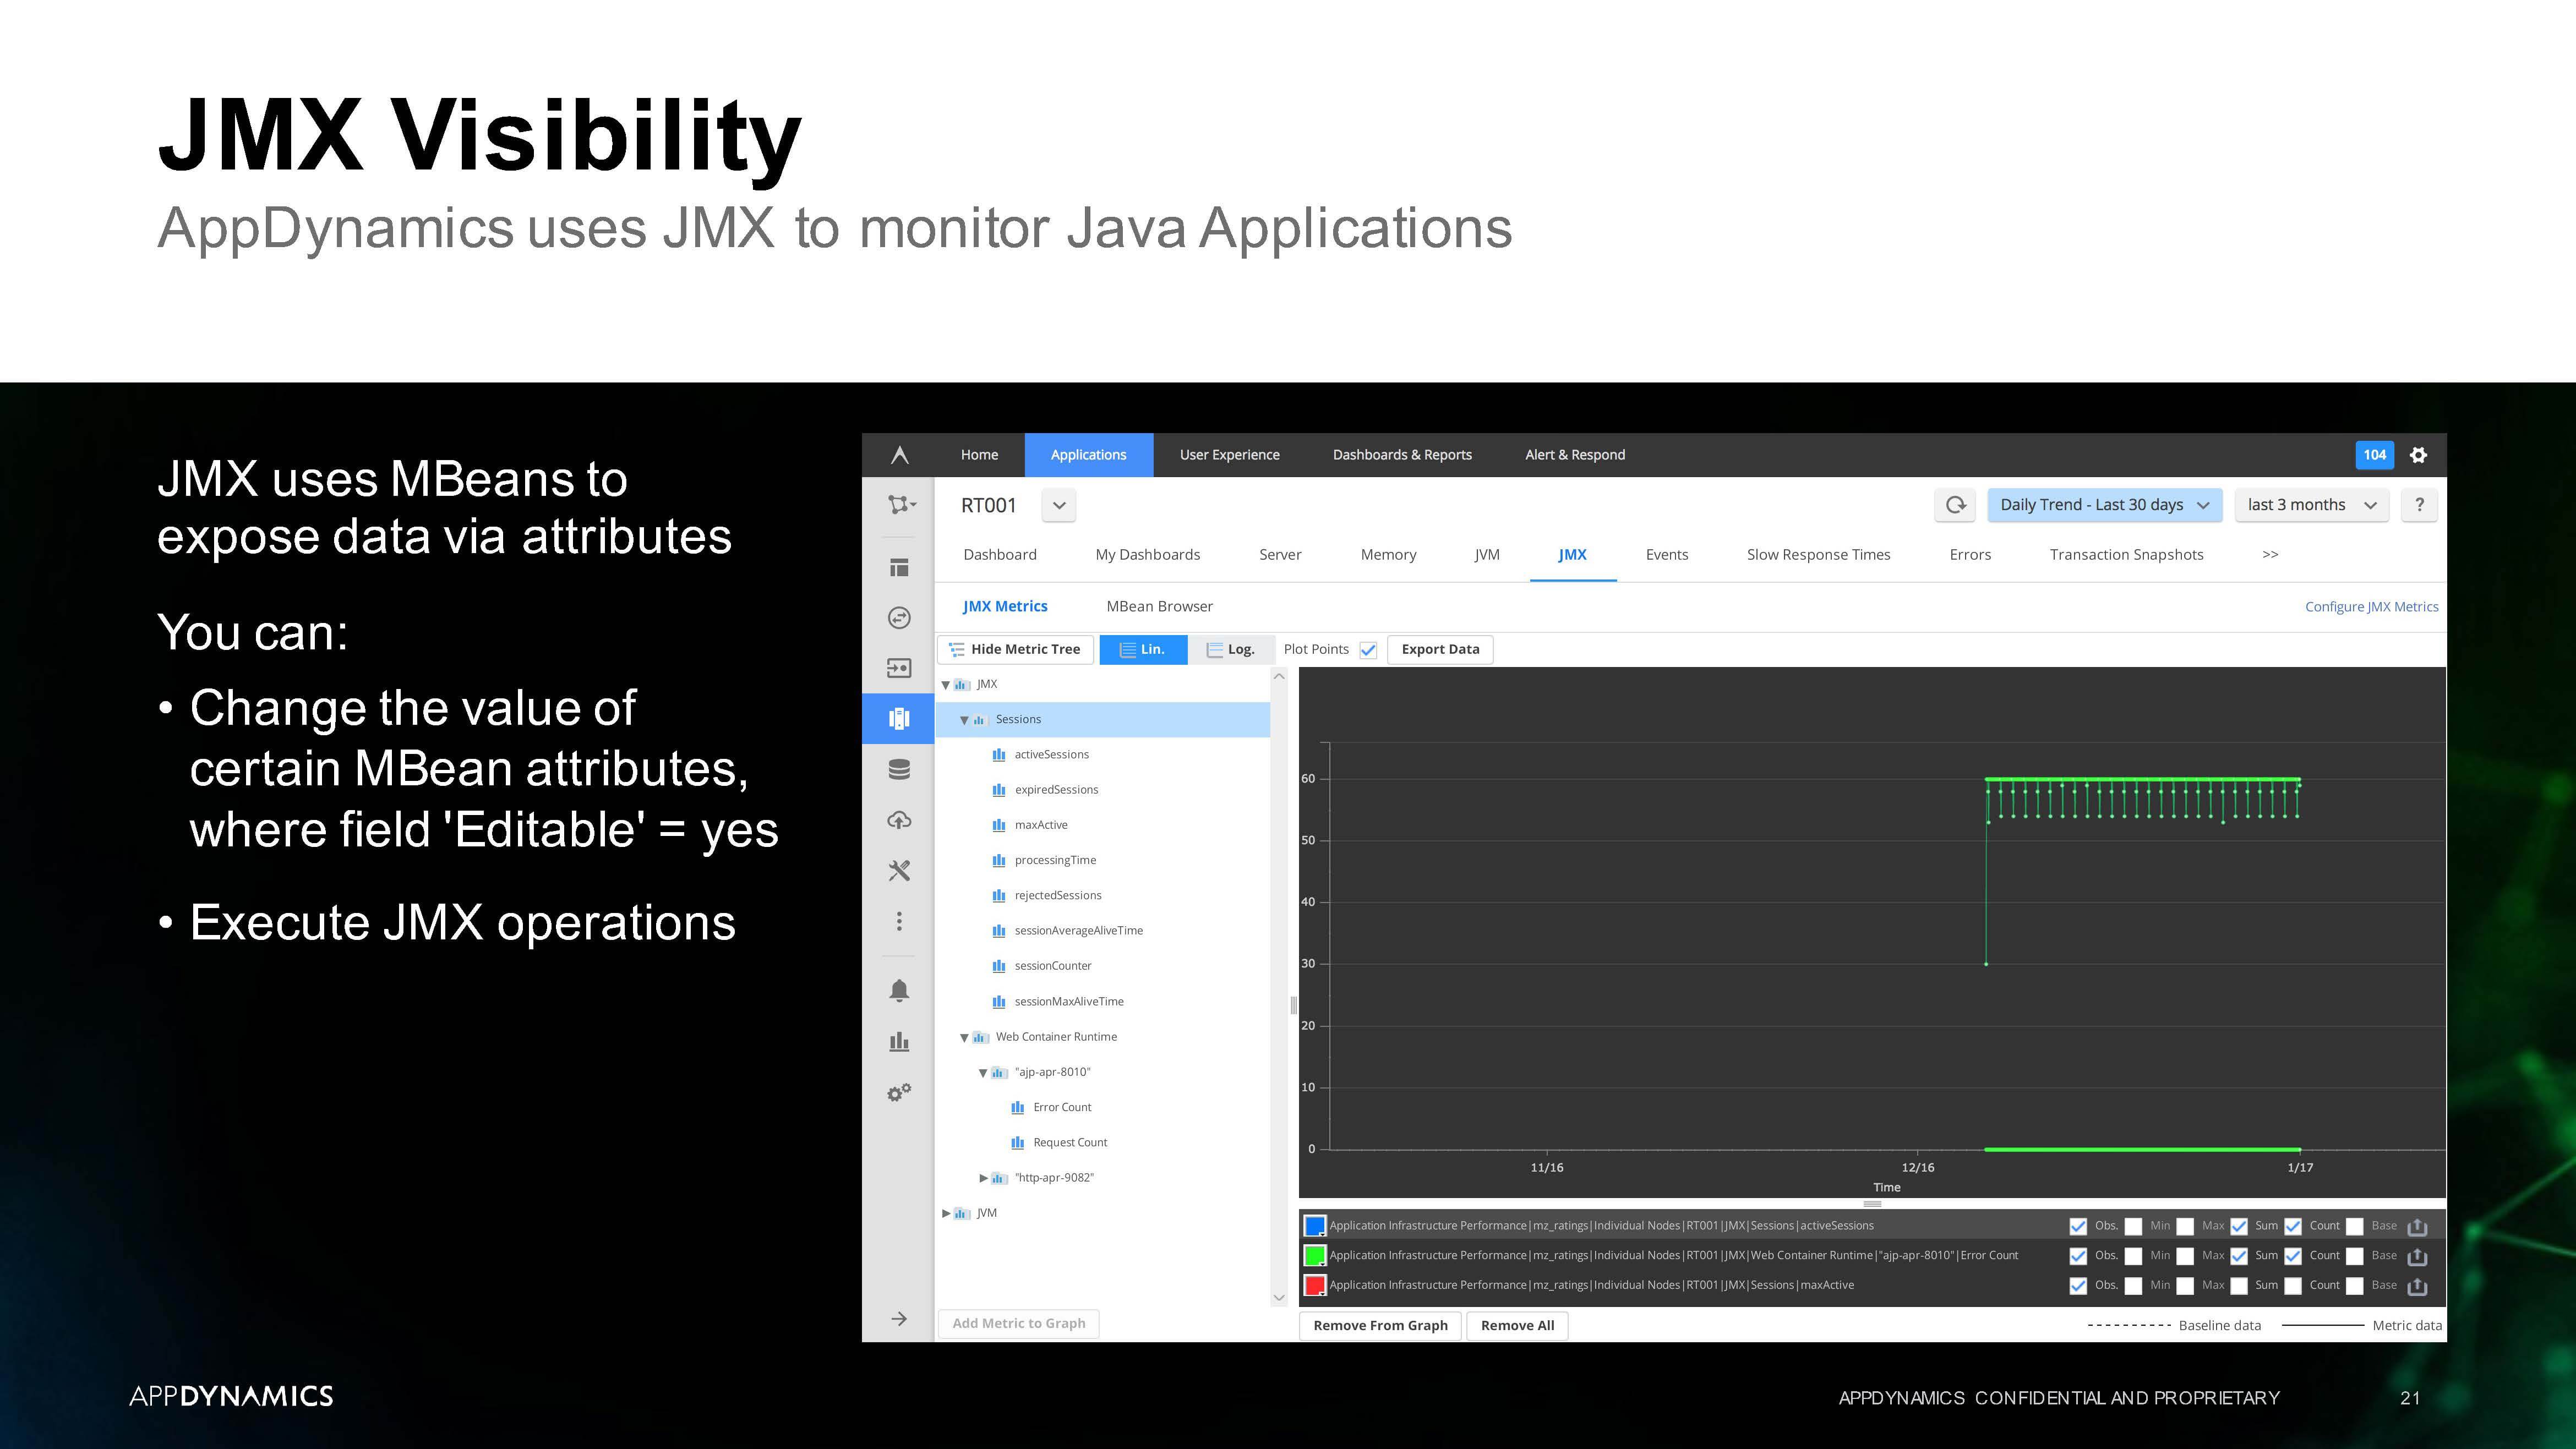The image size is (2576, 1449).
Task: Open the Transaction Snapshots tab
Action: click(x=2126, y=555)
